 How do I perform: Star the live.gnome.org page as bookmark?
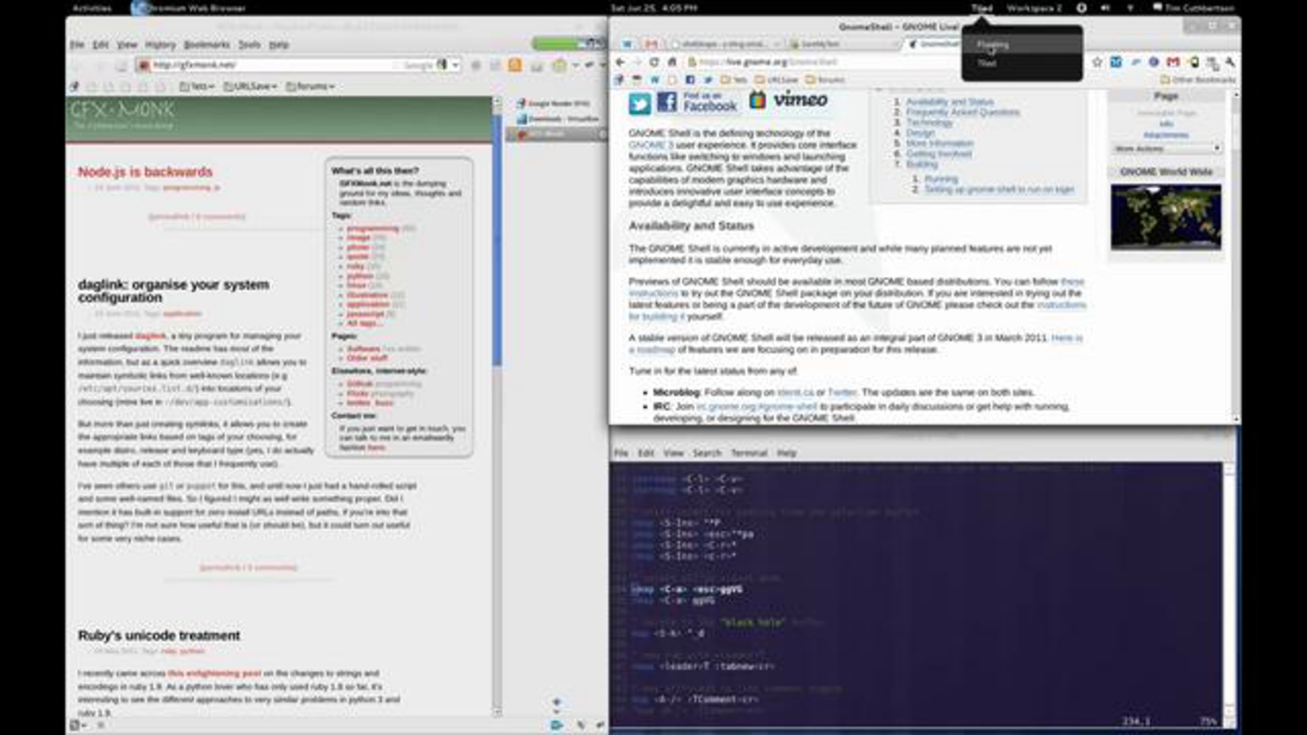[x=1097, y=63]
